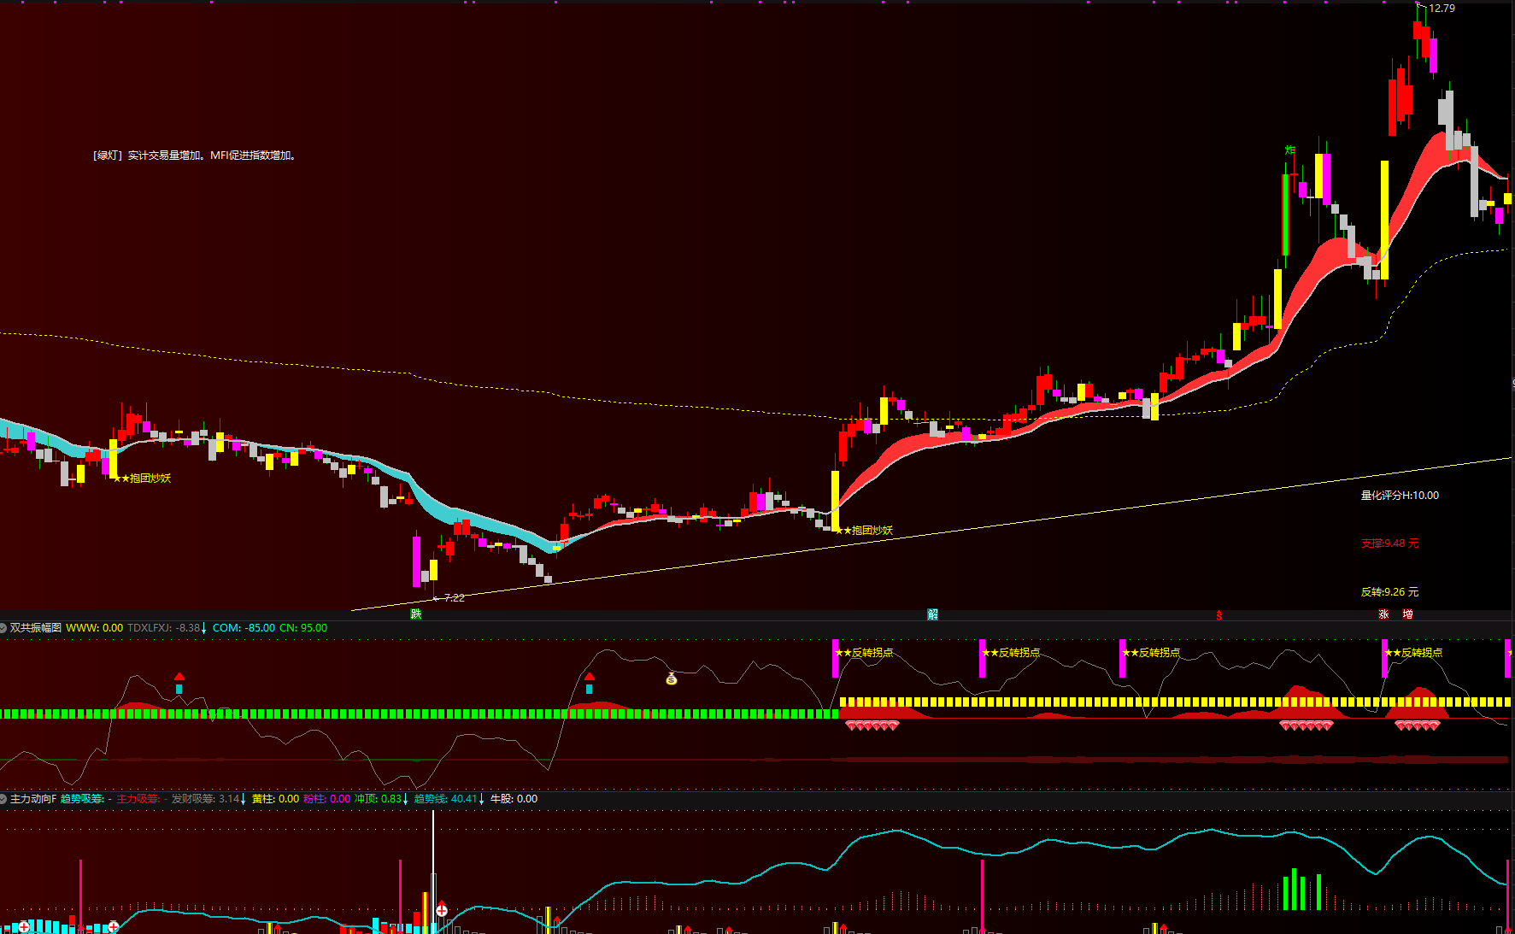Select the 主力动向F indicator name label
Screen dimensions: 1515x934
[33, 799]
